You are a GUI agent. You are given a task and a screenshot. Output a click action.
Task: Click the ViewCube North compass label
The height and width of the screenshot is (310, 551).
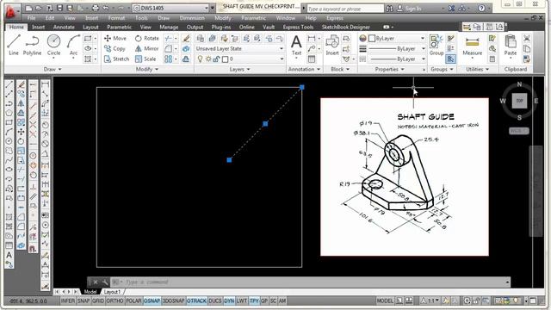[x=519, y=84]
